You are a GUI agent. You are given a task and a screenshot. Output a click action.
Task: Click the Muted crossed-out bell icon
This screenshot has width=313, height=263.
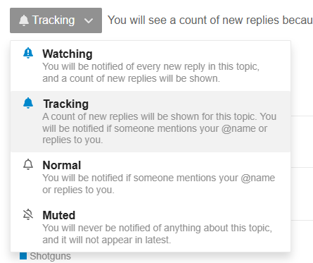[x=28, y=214]
